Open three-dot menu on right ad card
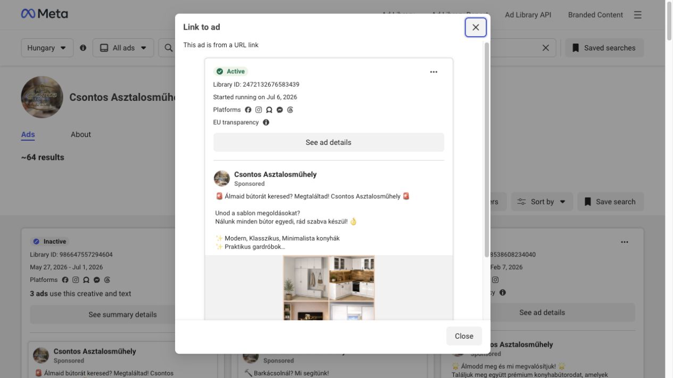This screenshot has width=673, height=378. point(625,242)
